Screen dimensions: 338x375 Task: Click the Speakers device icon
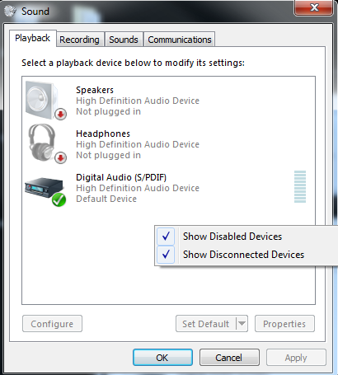point(45,101)
